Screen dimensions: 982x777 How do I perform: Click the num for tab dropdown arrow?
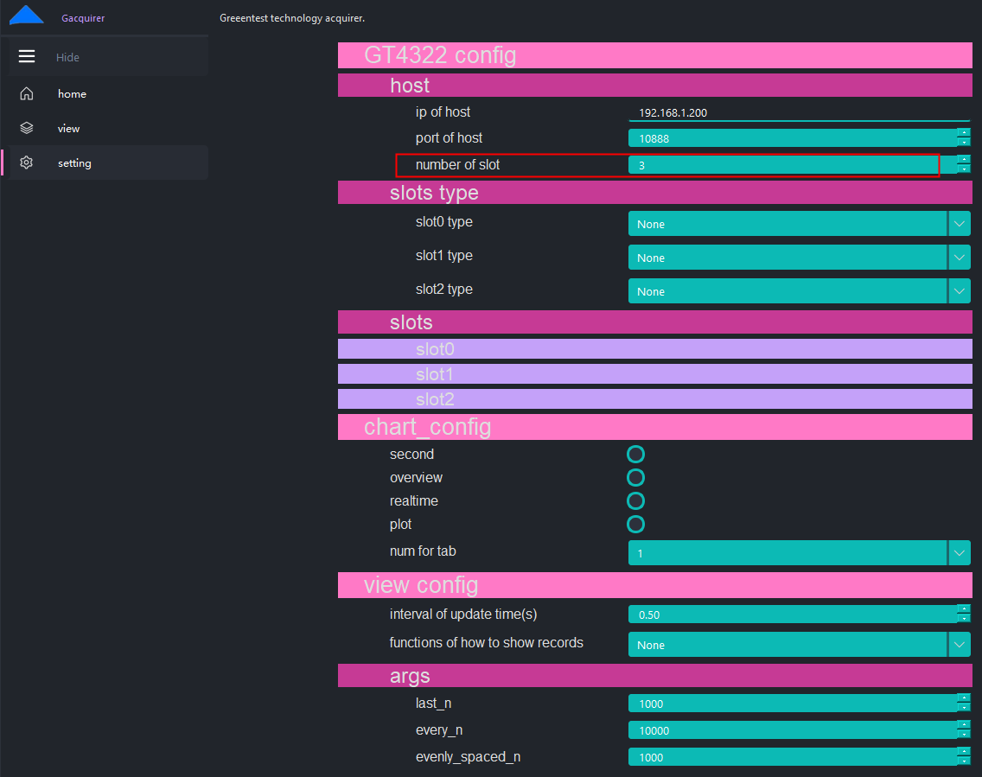(x=960, y=553)
